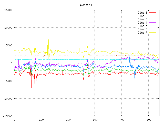Image resolution: width=164 pixels, height=123 pixels.
Task: Click the 'line 3' legend label
Action: coord(143,19)
